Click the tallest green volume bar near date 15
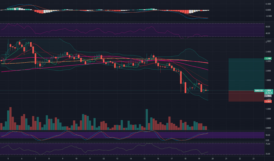 pyautogui.click(x=147, y=119)
